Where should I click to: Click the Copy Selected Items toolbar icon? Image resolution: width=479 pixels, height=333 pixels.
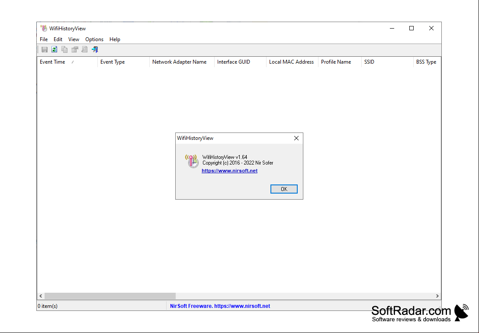(64, 49)
